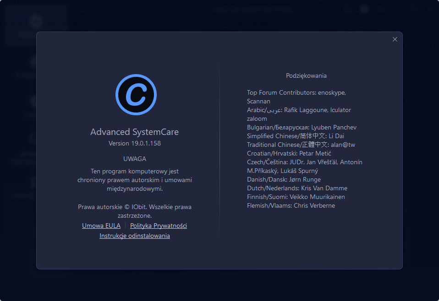Click the Croatian Petar Metić credit
The image size is (439, 301).
pos(289,153)
